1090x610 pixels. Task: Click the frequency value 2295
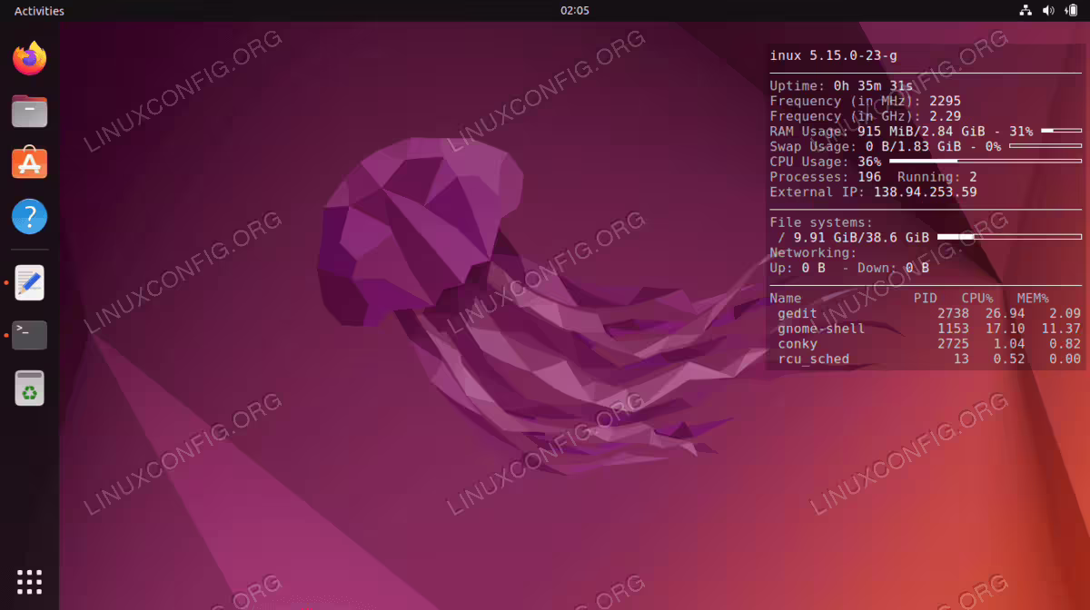click(x=945, y=101)
